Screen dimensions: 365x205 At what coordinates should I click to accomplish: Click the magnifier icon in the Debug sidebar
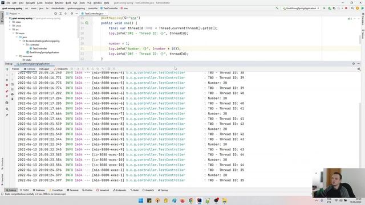7,109
